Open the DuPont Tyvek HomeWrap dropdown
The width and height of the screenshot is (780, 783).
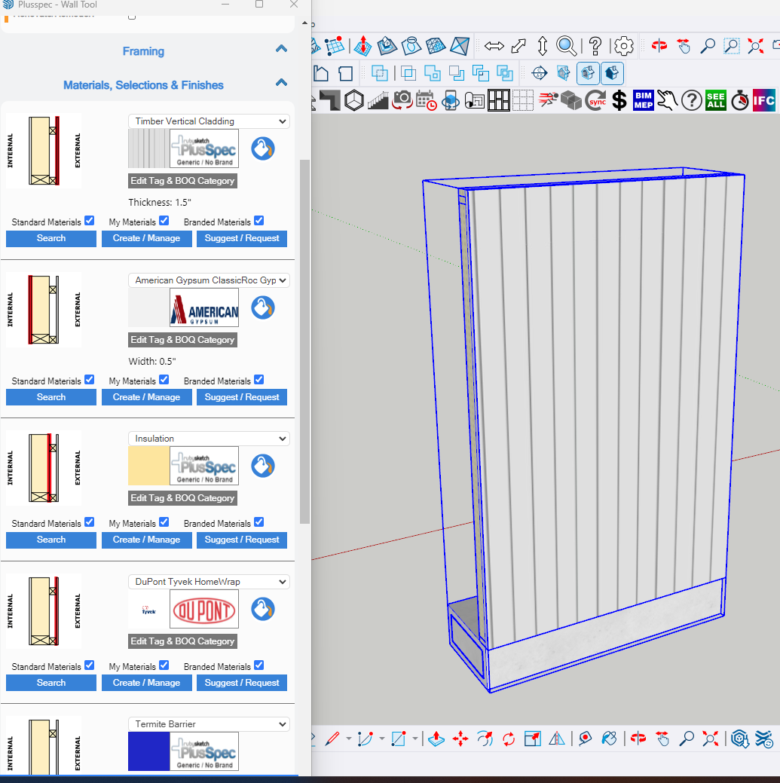(x=209, y=582)
